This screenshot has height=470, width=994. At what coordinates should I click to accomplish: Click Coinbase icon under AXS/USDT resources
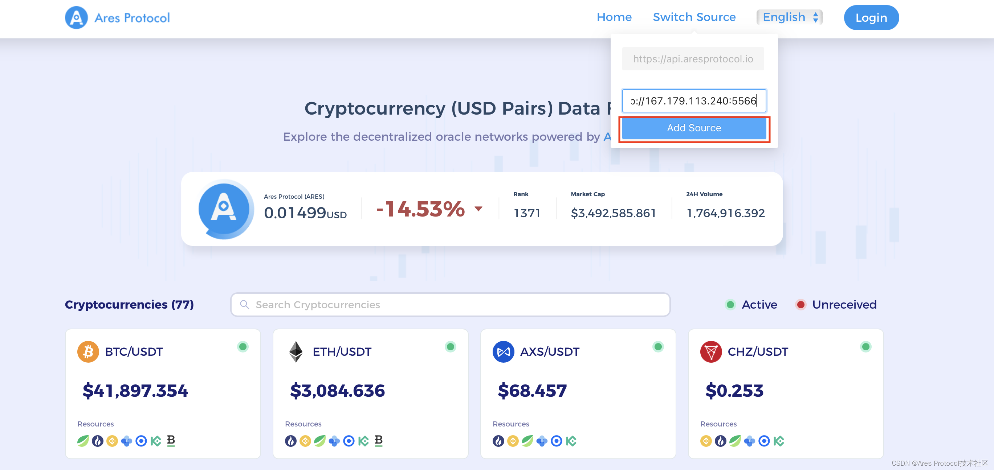tap(557, 441)
